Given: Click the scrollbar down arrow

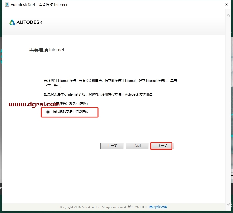Looking at the screenshot, I should [x=228, y=204].
